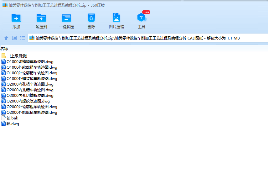Image resolution: width=268 pixels, height=184 pixels.
Task: Click the dwg icon of O2000内孔粗车轨迹图
Action: (3, 84)
